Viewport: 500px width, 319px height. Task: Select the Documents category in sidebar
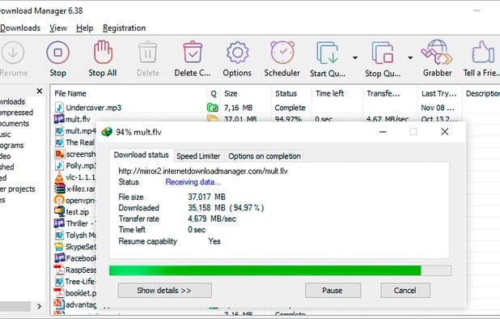(x=15, y=123)
